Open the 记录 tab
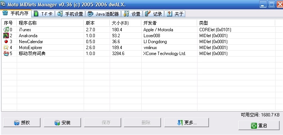The image size is (283, 135). pos(154,14)
